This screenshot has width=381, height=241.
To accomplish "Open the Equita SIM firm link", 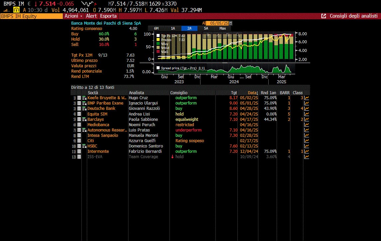I will (x=97, y=114).
